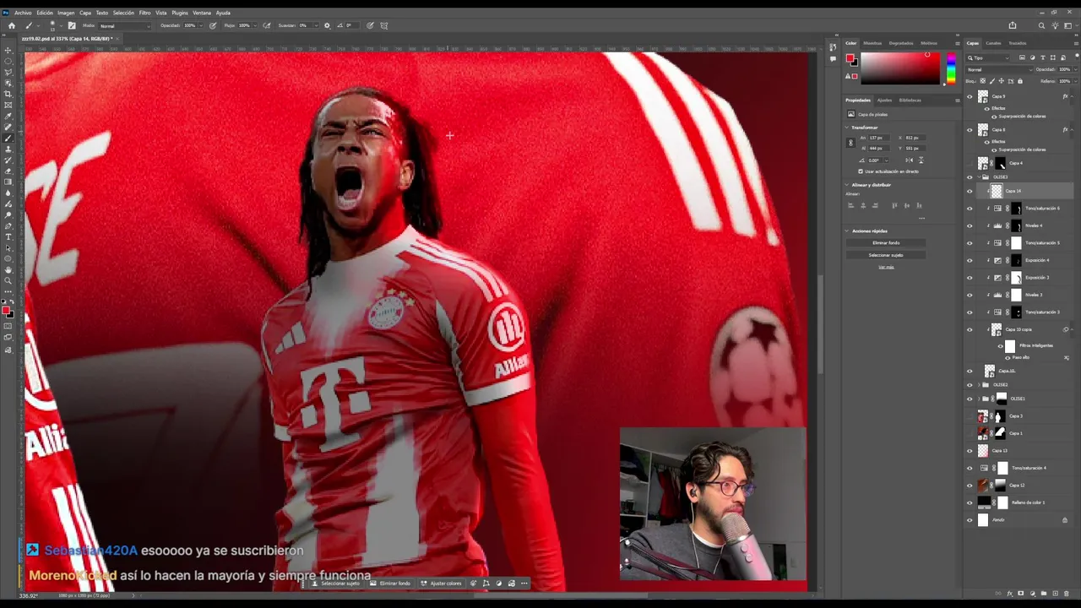Screen dimensions: 1081x608
Task: Select the Eyedropper tool
Action: [8, 117]
